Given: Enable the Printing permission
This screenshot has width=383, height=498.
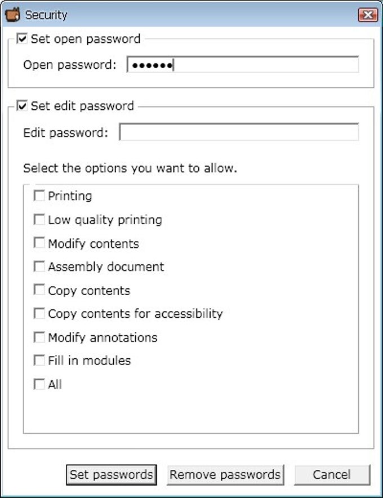Looking at the screenshot, I should click(39, 195).
